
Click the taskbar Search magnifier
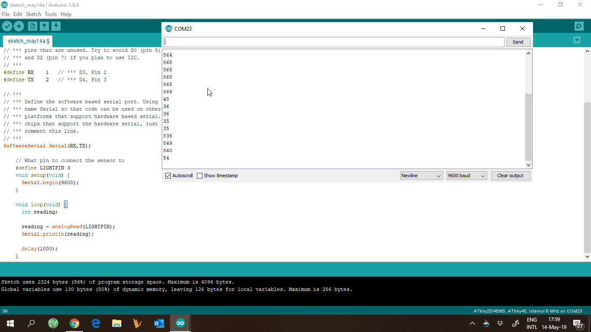point(31,323)
